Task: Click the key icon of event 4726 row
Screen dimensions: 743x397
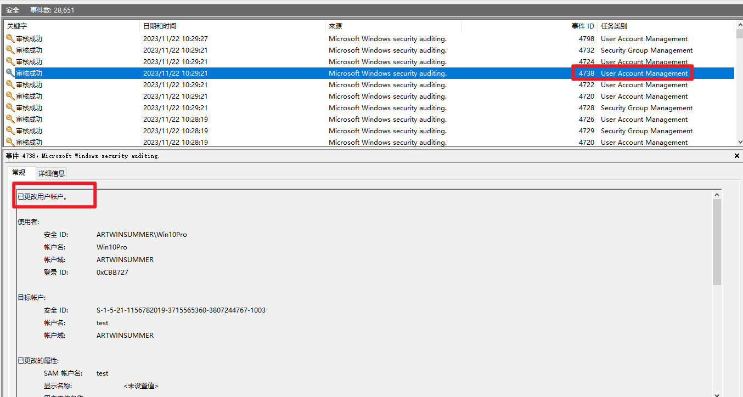Action: coord(10,120)
